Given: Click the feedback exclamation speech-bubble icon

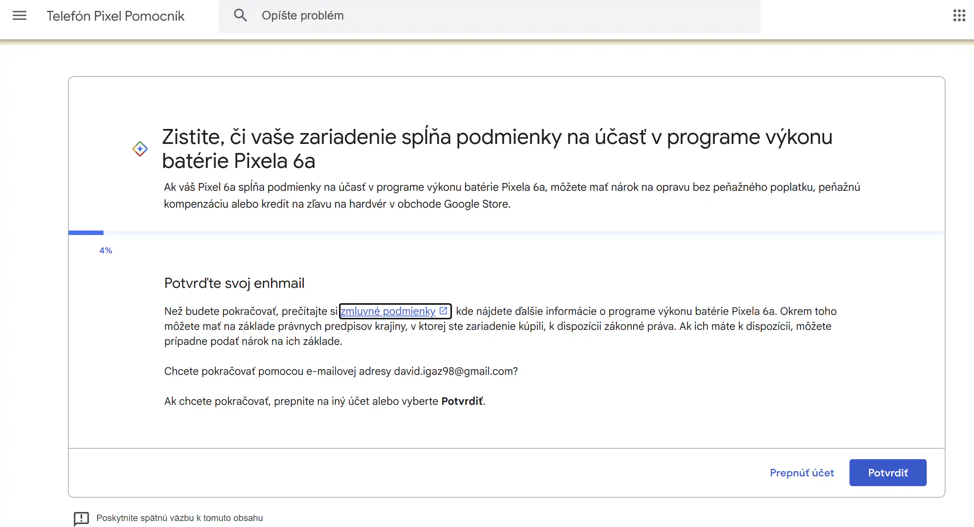Looking at the screenshot, I should click(x=81, y=518).
